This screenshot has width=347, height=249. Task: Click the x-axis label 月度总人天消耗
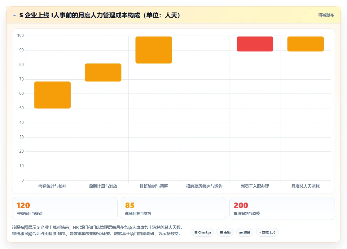pos(305,186)
